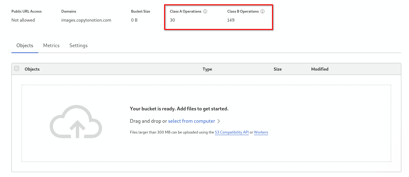
Task: Click the select from computer link
Action: click(192, 121)
